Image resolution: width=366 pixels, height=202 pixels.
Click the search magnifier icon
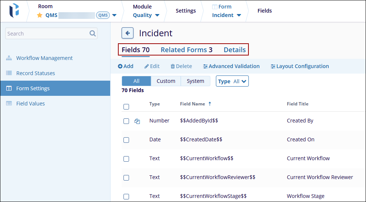click(92, 33)
